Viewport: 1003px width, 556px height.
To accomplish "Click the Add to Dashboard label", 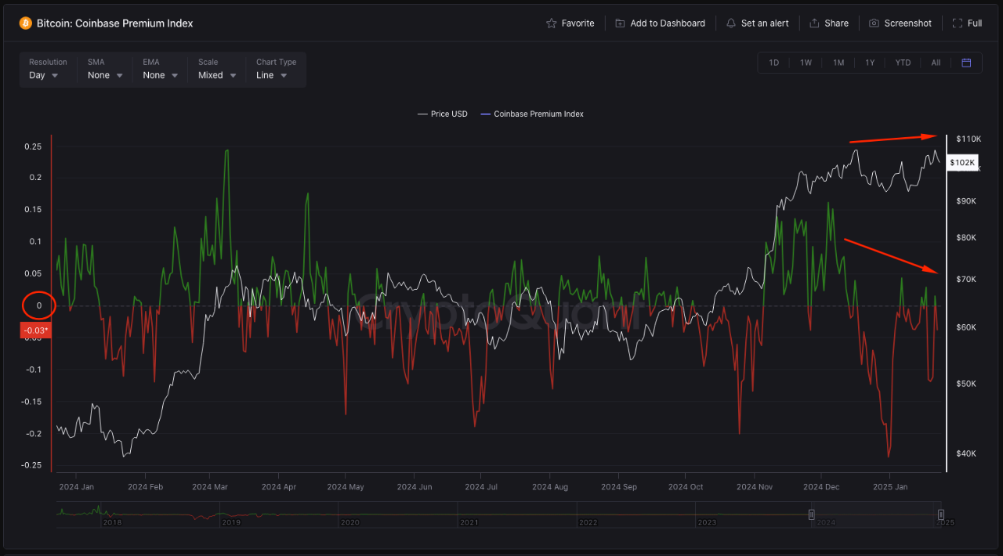I will [x=668, y=23].
